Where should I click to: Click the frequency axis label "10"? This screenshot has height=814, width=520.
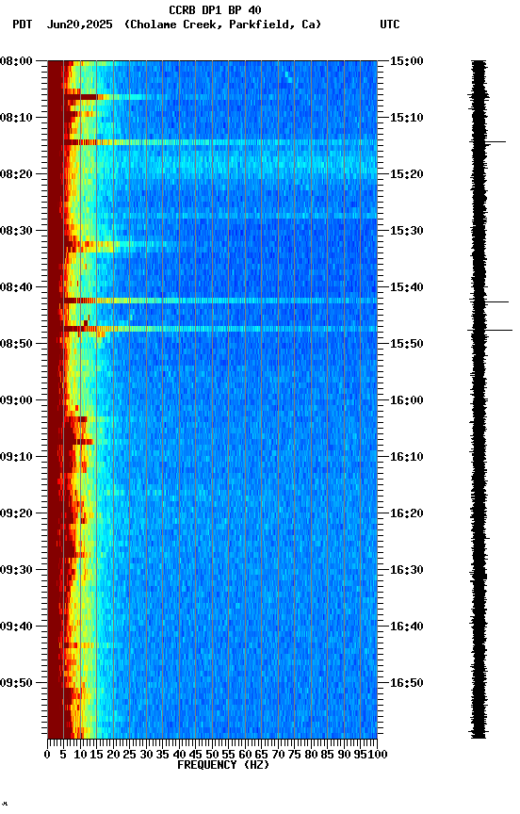click(x=80, y=755)
